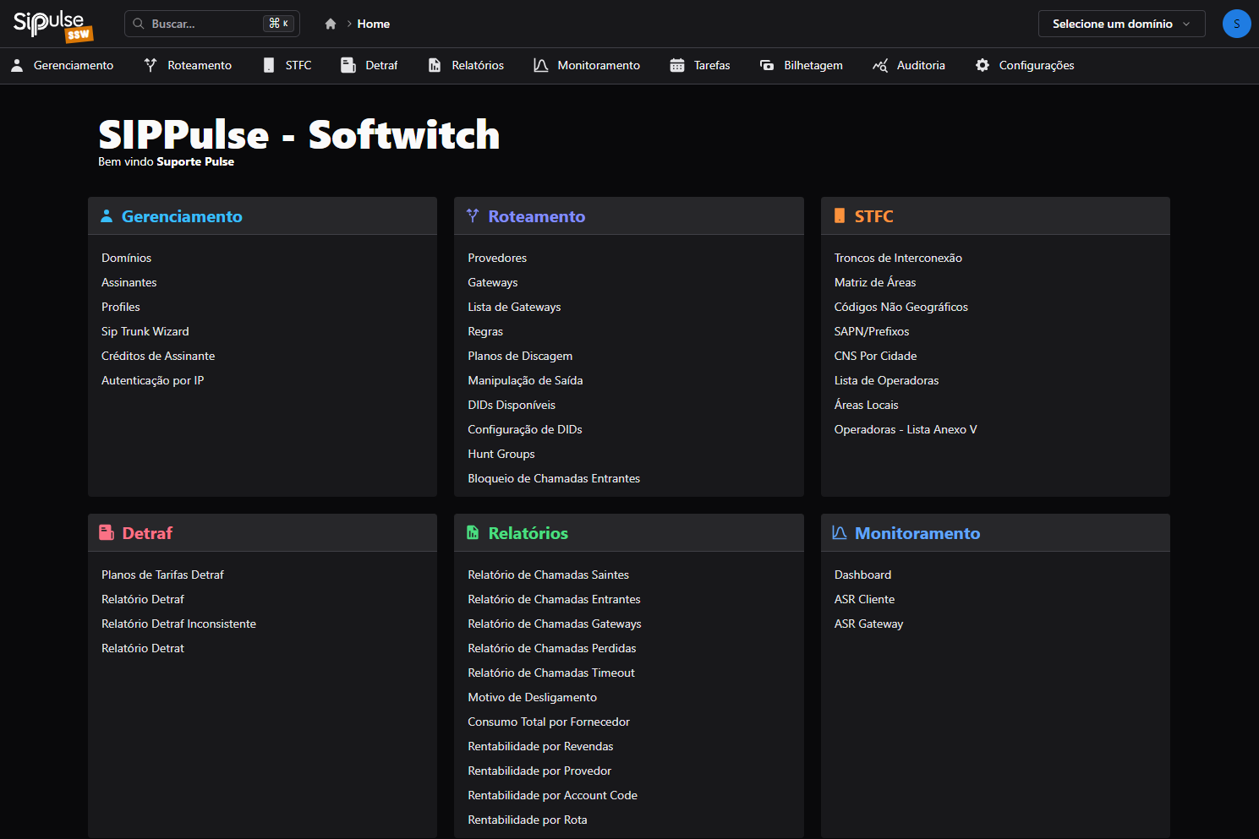1259x839 pixels.
Task: Click Configurações gear icon in navbar
Action: pyautogui.click(x=983, y=65)
